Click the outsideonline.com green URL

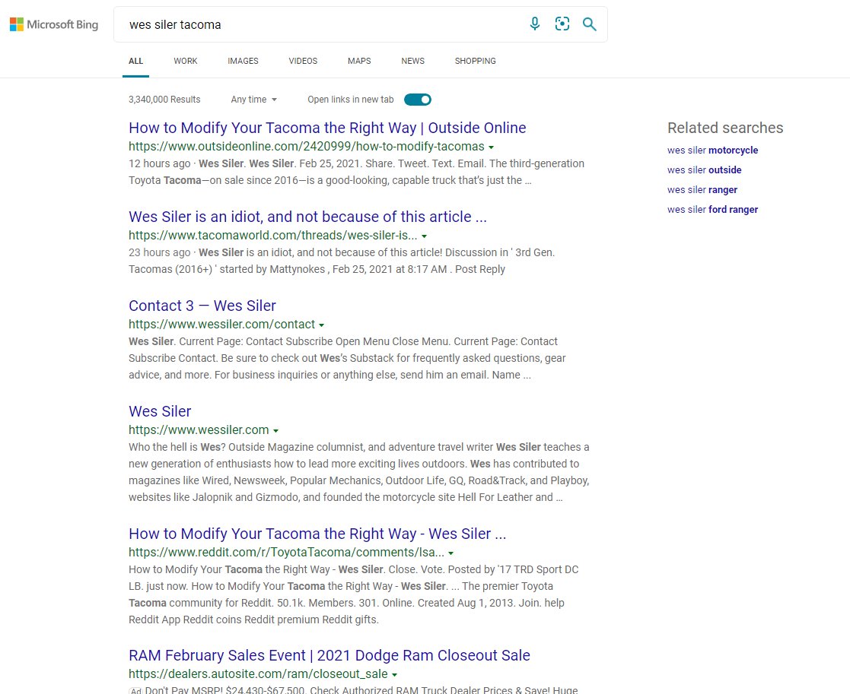pos(306,147)
